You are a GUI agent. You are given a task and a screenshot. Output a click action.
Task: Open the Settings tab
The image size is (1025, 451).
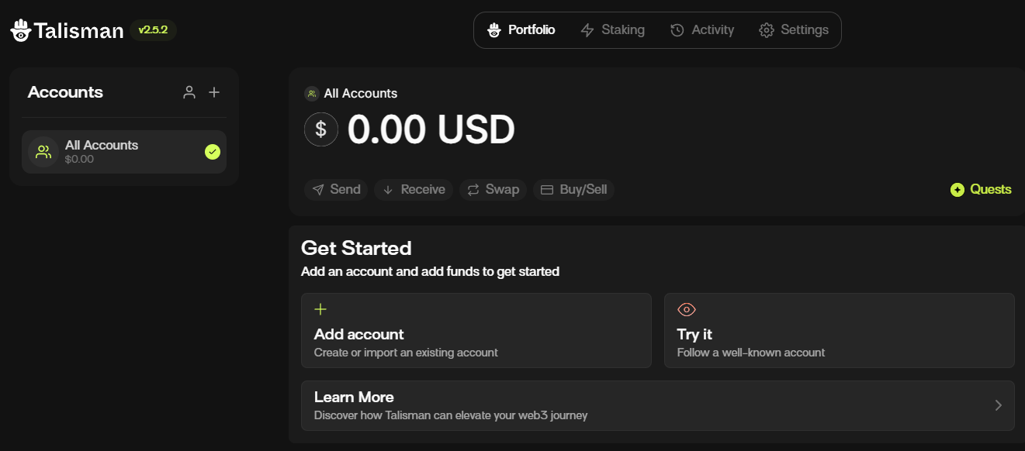click(x=794, y=30)
